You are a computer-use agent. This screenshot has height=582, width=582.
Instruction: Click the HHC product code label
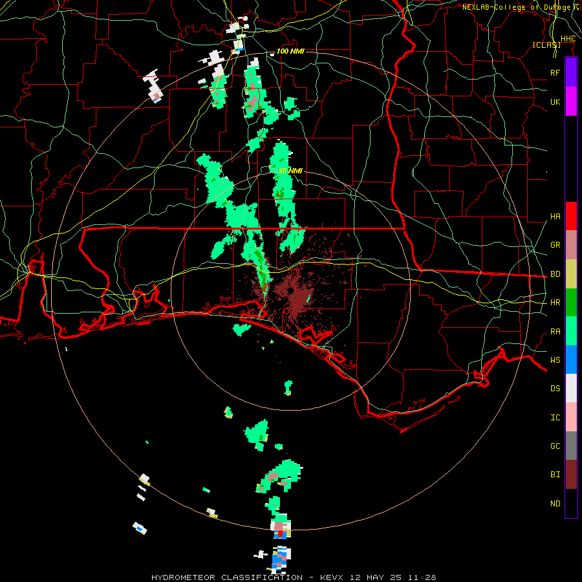pos(568,39)
